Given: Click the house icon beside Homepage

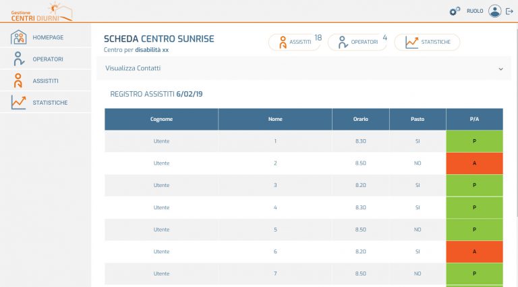Looking at the screenshot, I should point(19,37).
